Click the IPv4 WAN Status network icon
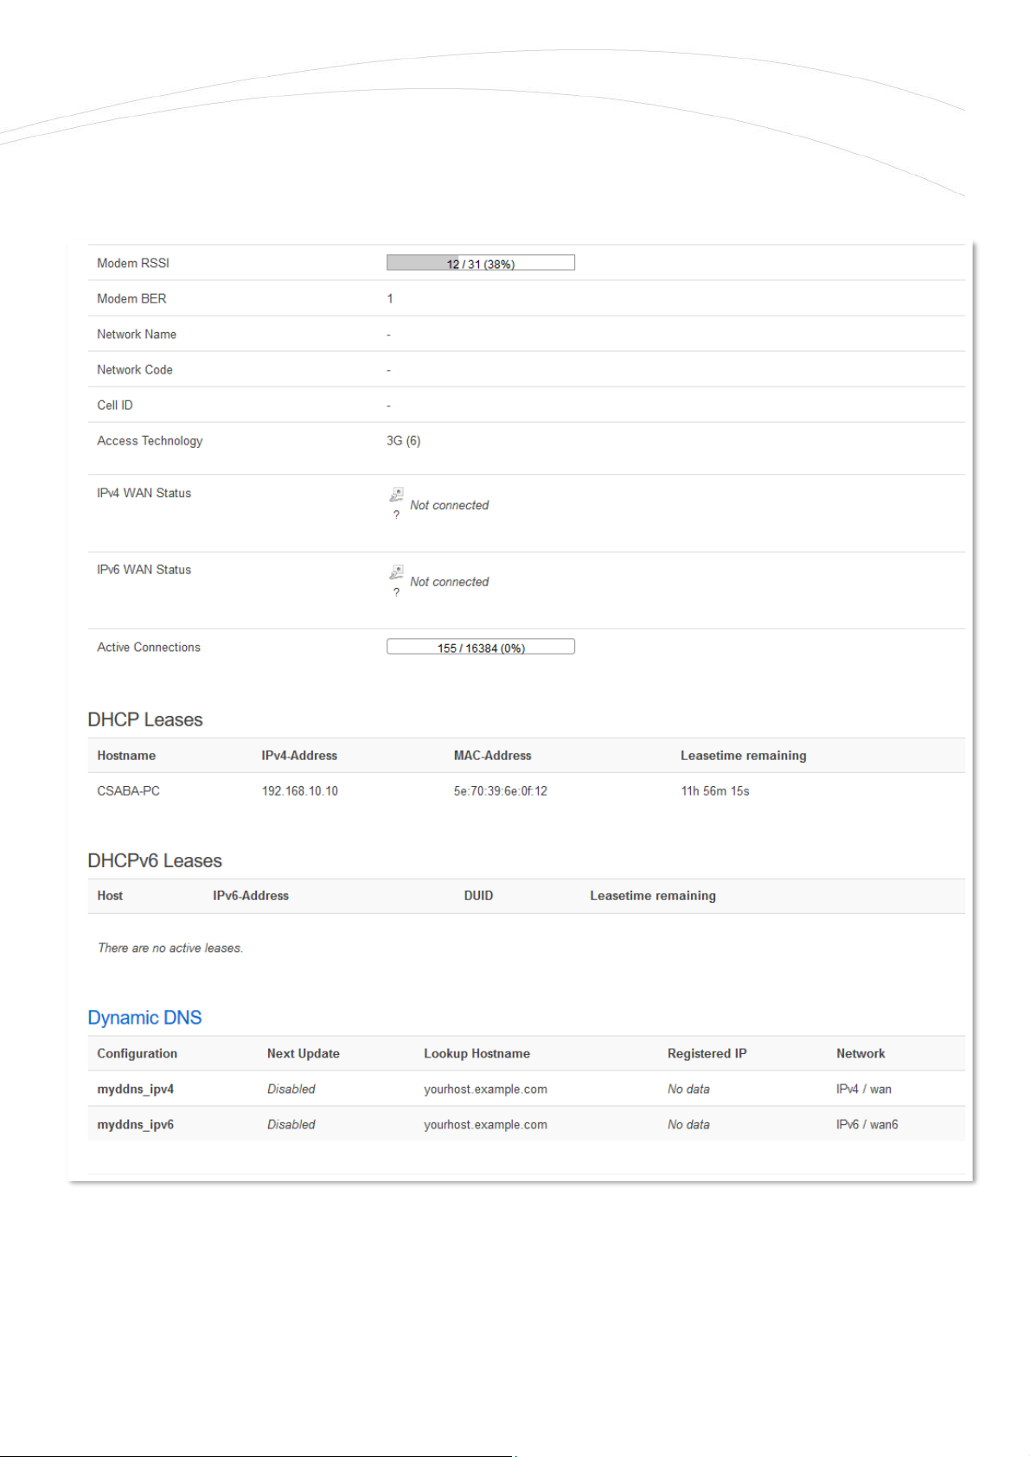This screenshot has height=1457, width=1030. 396,495
